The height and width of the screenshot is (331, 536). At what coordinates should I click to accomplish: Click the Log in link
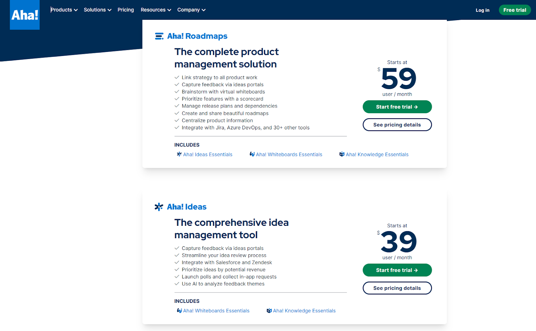pyautogui.click(x=482, y=10)
